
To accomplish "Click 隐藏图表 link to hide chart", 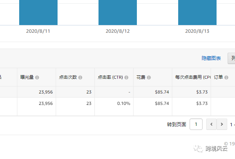I will tap(211, 58).
